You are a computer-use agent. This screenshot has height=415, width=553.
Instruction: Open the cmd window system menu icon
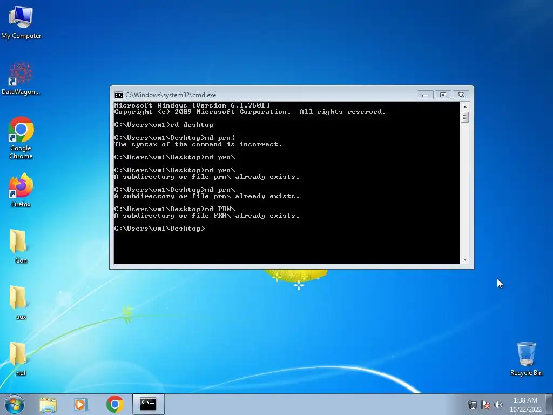coord(118,95)
